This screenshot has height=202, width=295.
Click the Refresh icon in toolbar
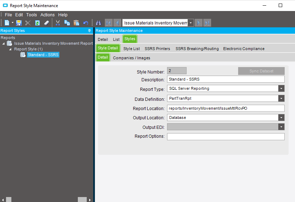(x=37, y=23)
